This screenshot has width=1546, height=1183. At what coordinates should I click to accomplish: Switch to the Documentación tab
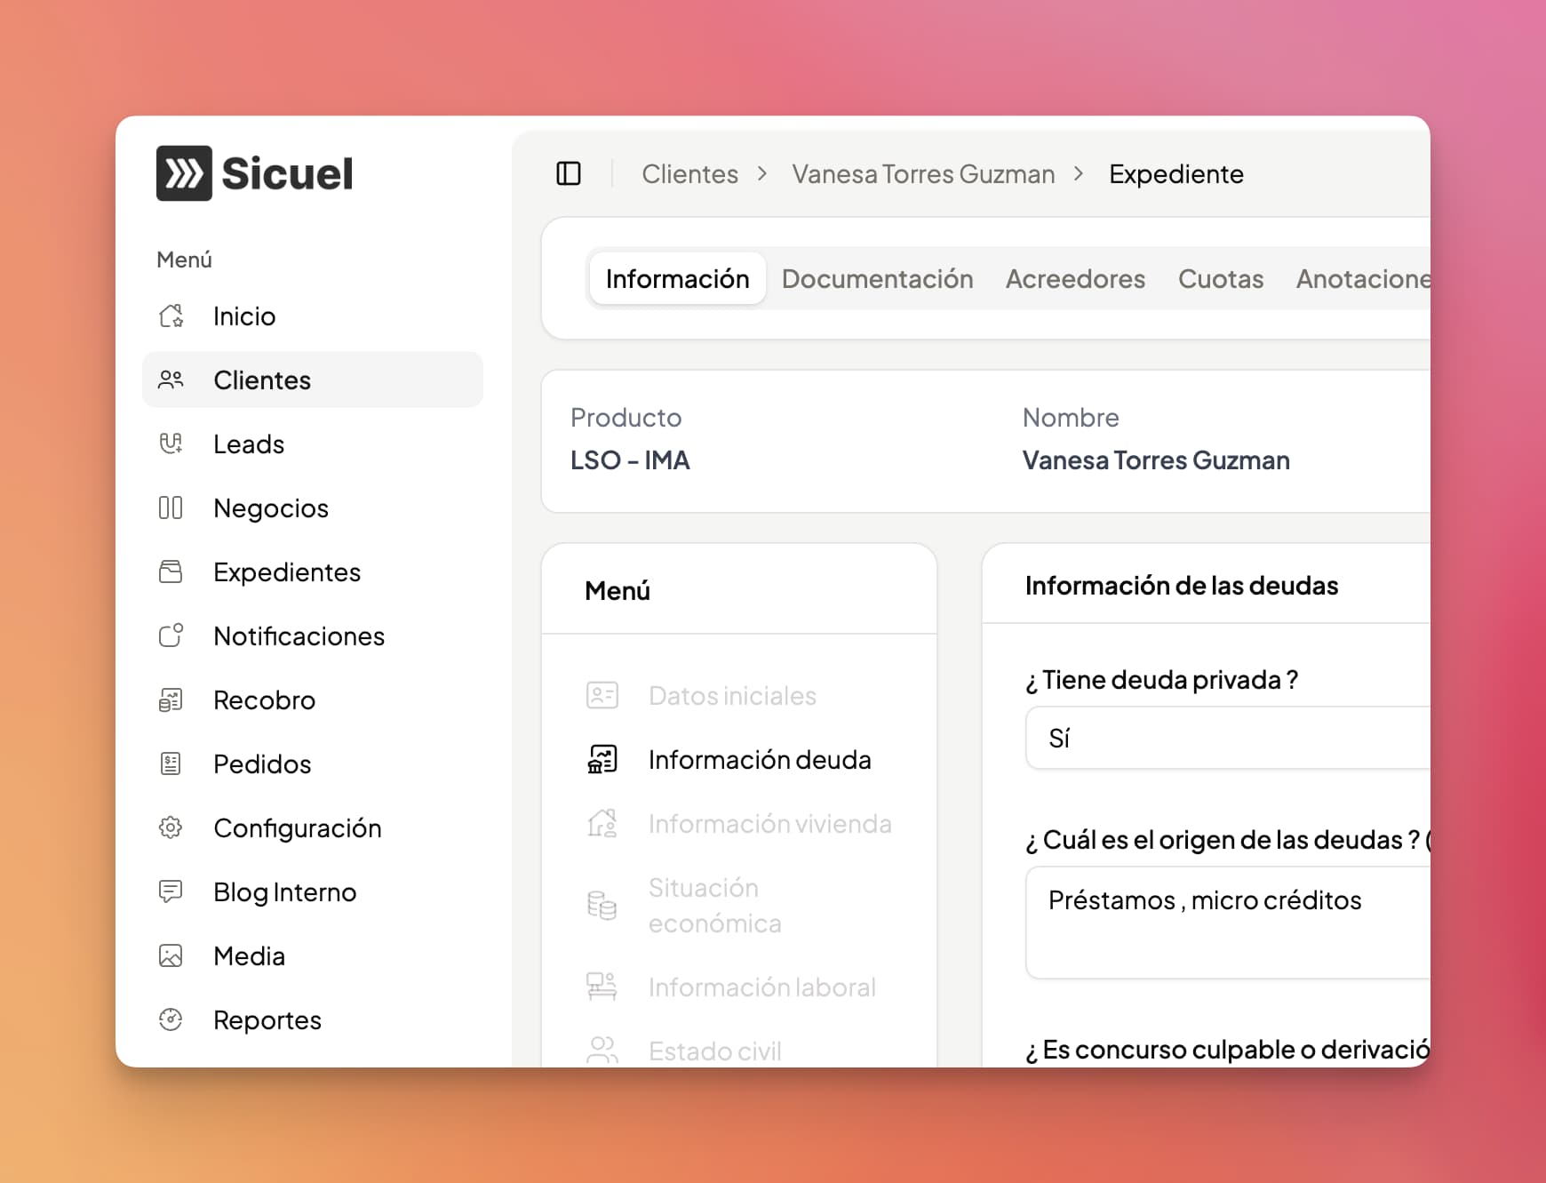877,278
